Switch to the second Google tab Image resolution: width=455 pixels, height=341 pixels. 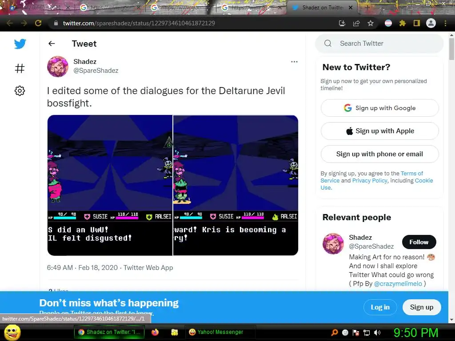point(109,7)
